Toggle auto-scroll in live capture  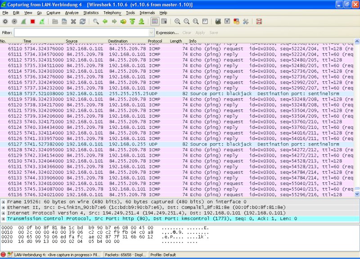click(x=164, y=21)
